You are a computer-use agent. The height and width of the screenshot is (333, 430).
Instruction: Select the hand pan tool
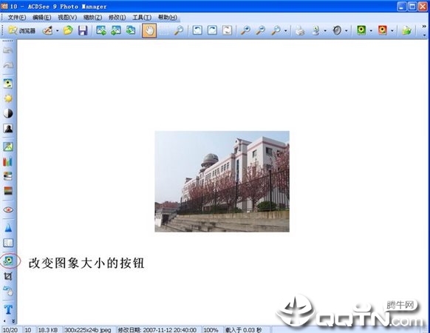tap(149, 30)
